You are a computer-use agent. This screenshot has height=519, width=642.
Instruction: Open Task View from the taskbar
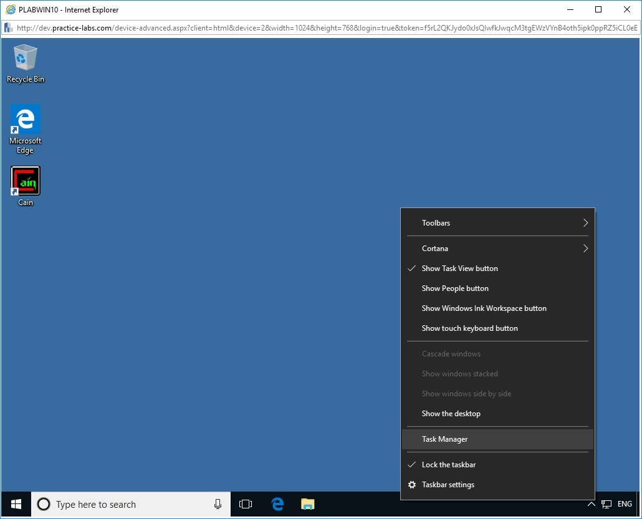[246, 504]
